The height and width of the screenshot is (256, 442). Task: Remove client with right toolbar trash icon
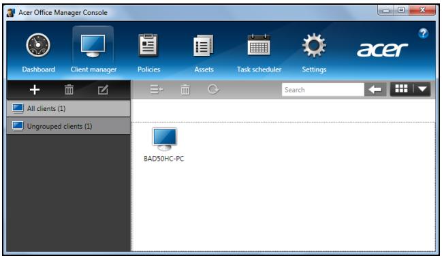coord(185,90)
